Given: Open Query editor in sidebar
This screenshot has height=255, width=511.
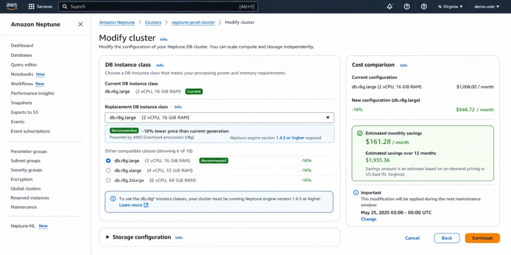Looking at the screenshot, I should tap(24, 65).
